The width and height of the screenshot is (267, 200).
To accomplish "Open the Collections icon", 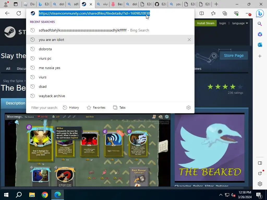I will point(225,13).
